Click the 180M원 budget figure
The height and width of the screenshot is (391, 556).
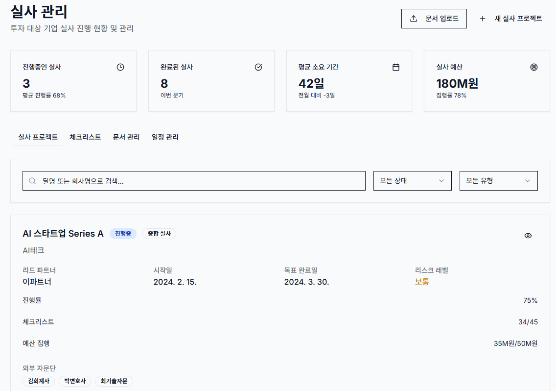point(457,83)
